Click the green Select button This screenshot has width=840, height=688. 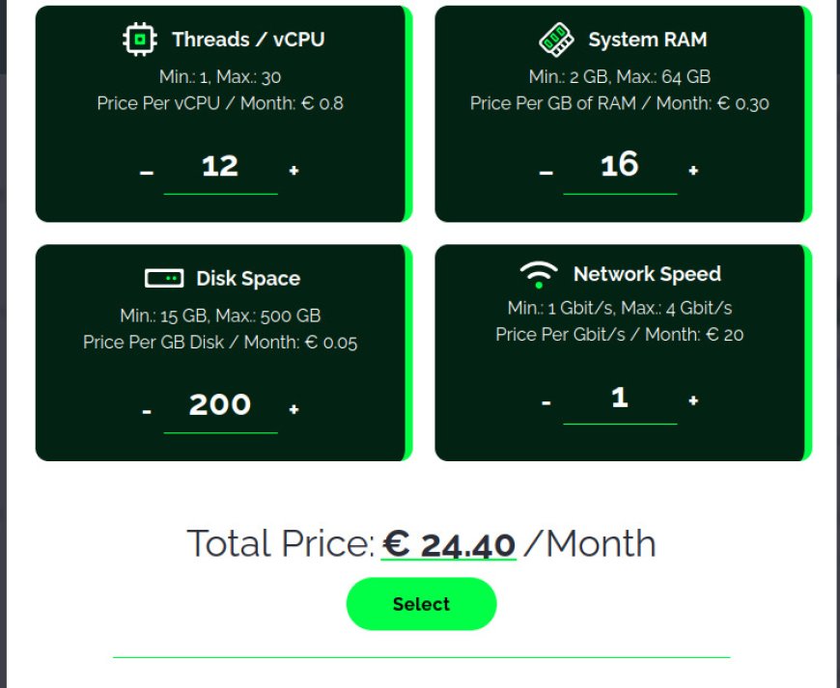[422, 604]
